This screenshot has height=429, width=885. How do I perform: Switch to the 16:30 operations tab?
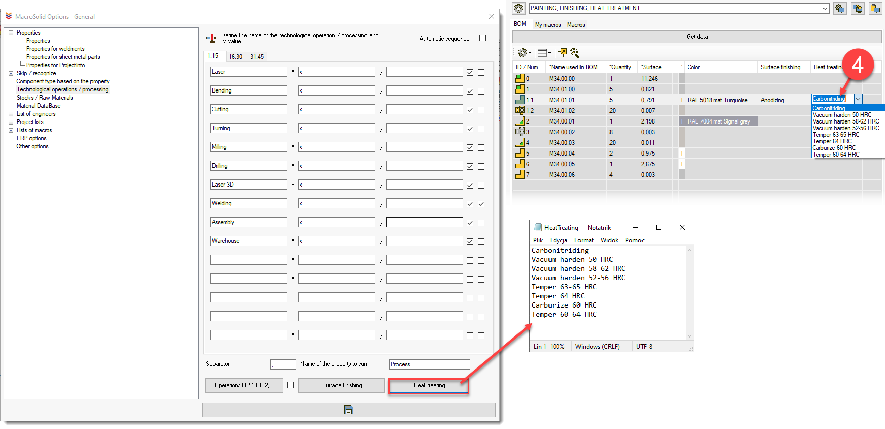(235, 57)
